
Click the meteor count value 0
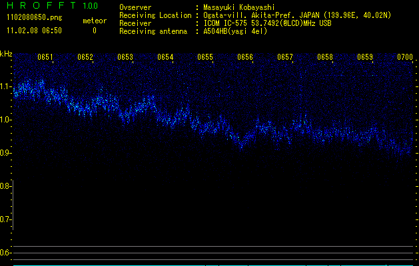[x=94, y=31]
